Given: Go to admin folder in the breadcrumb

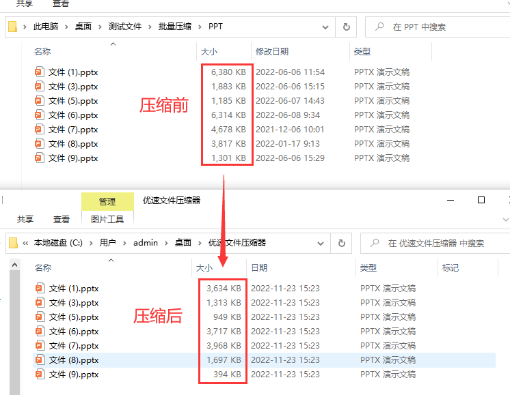Looking at the screenshot, I should click(146, 243).
